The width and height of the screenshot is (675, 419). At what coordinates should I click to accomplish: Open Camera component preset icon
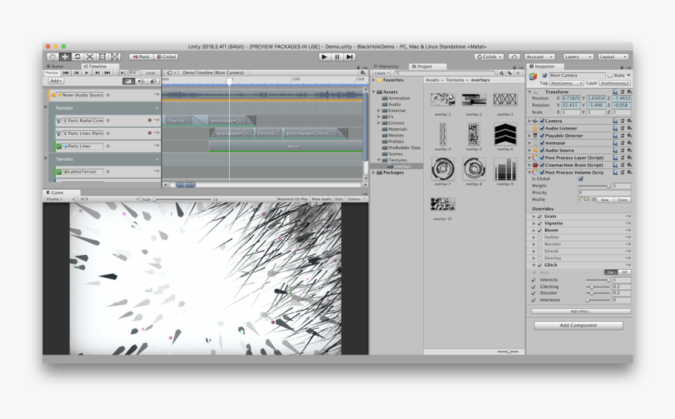point(622,121)
